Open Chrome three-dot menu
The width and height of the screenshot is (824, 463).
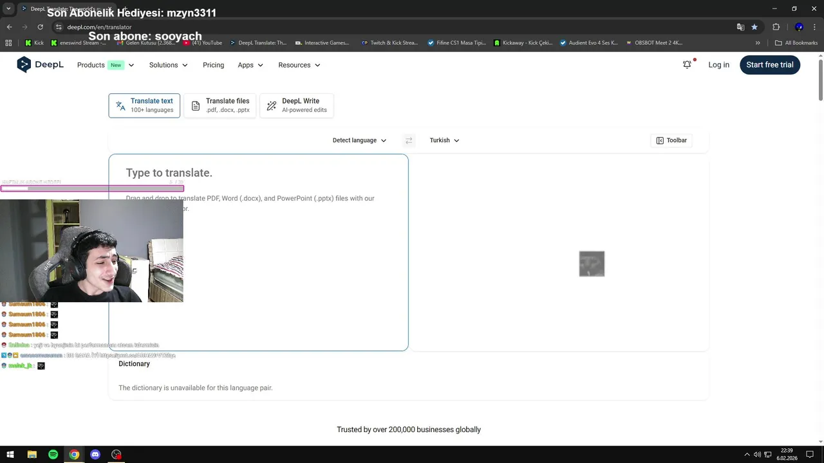pos(814,27)
